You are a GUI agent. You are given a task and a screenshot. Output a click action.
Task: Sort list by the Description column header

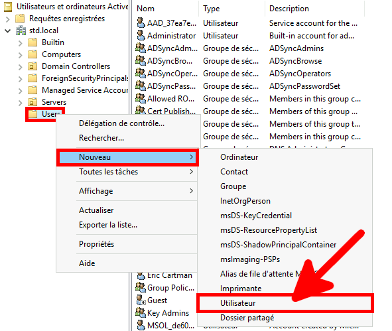coord(315,9)
